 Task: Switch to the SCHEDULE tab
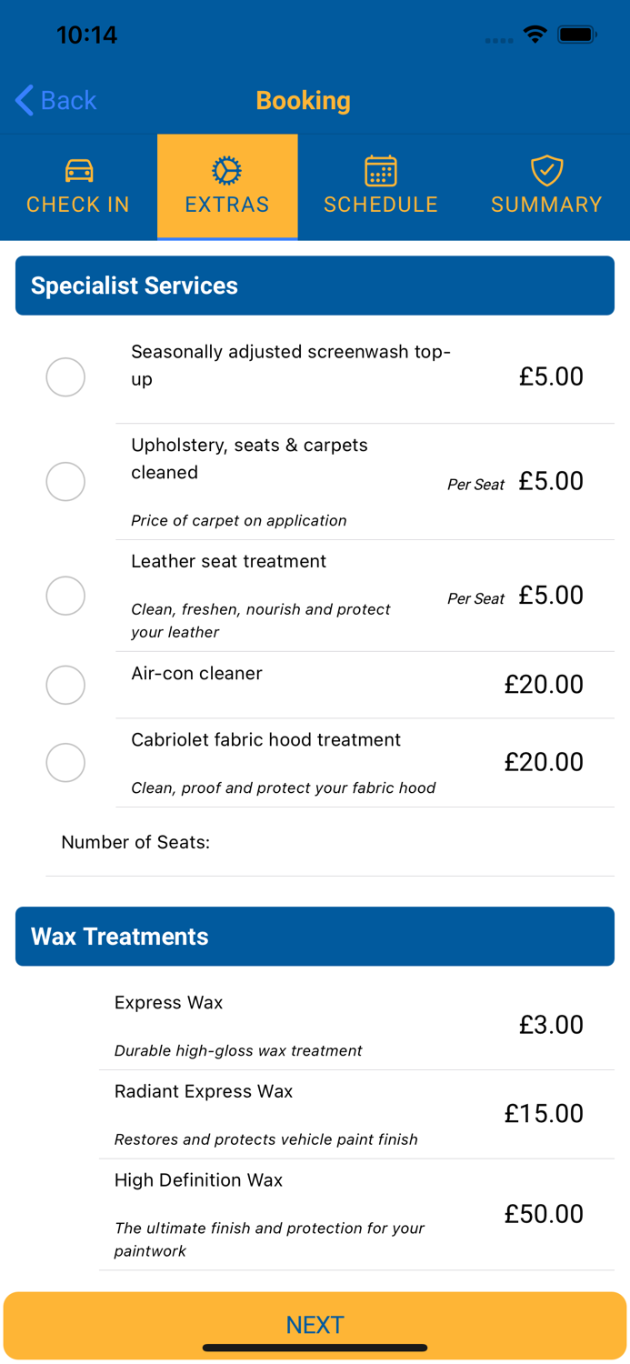tap(381, 205)
